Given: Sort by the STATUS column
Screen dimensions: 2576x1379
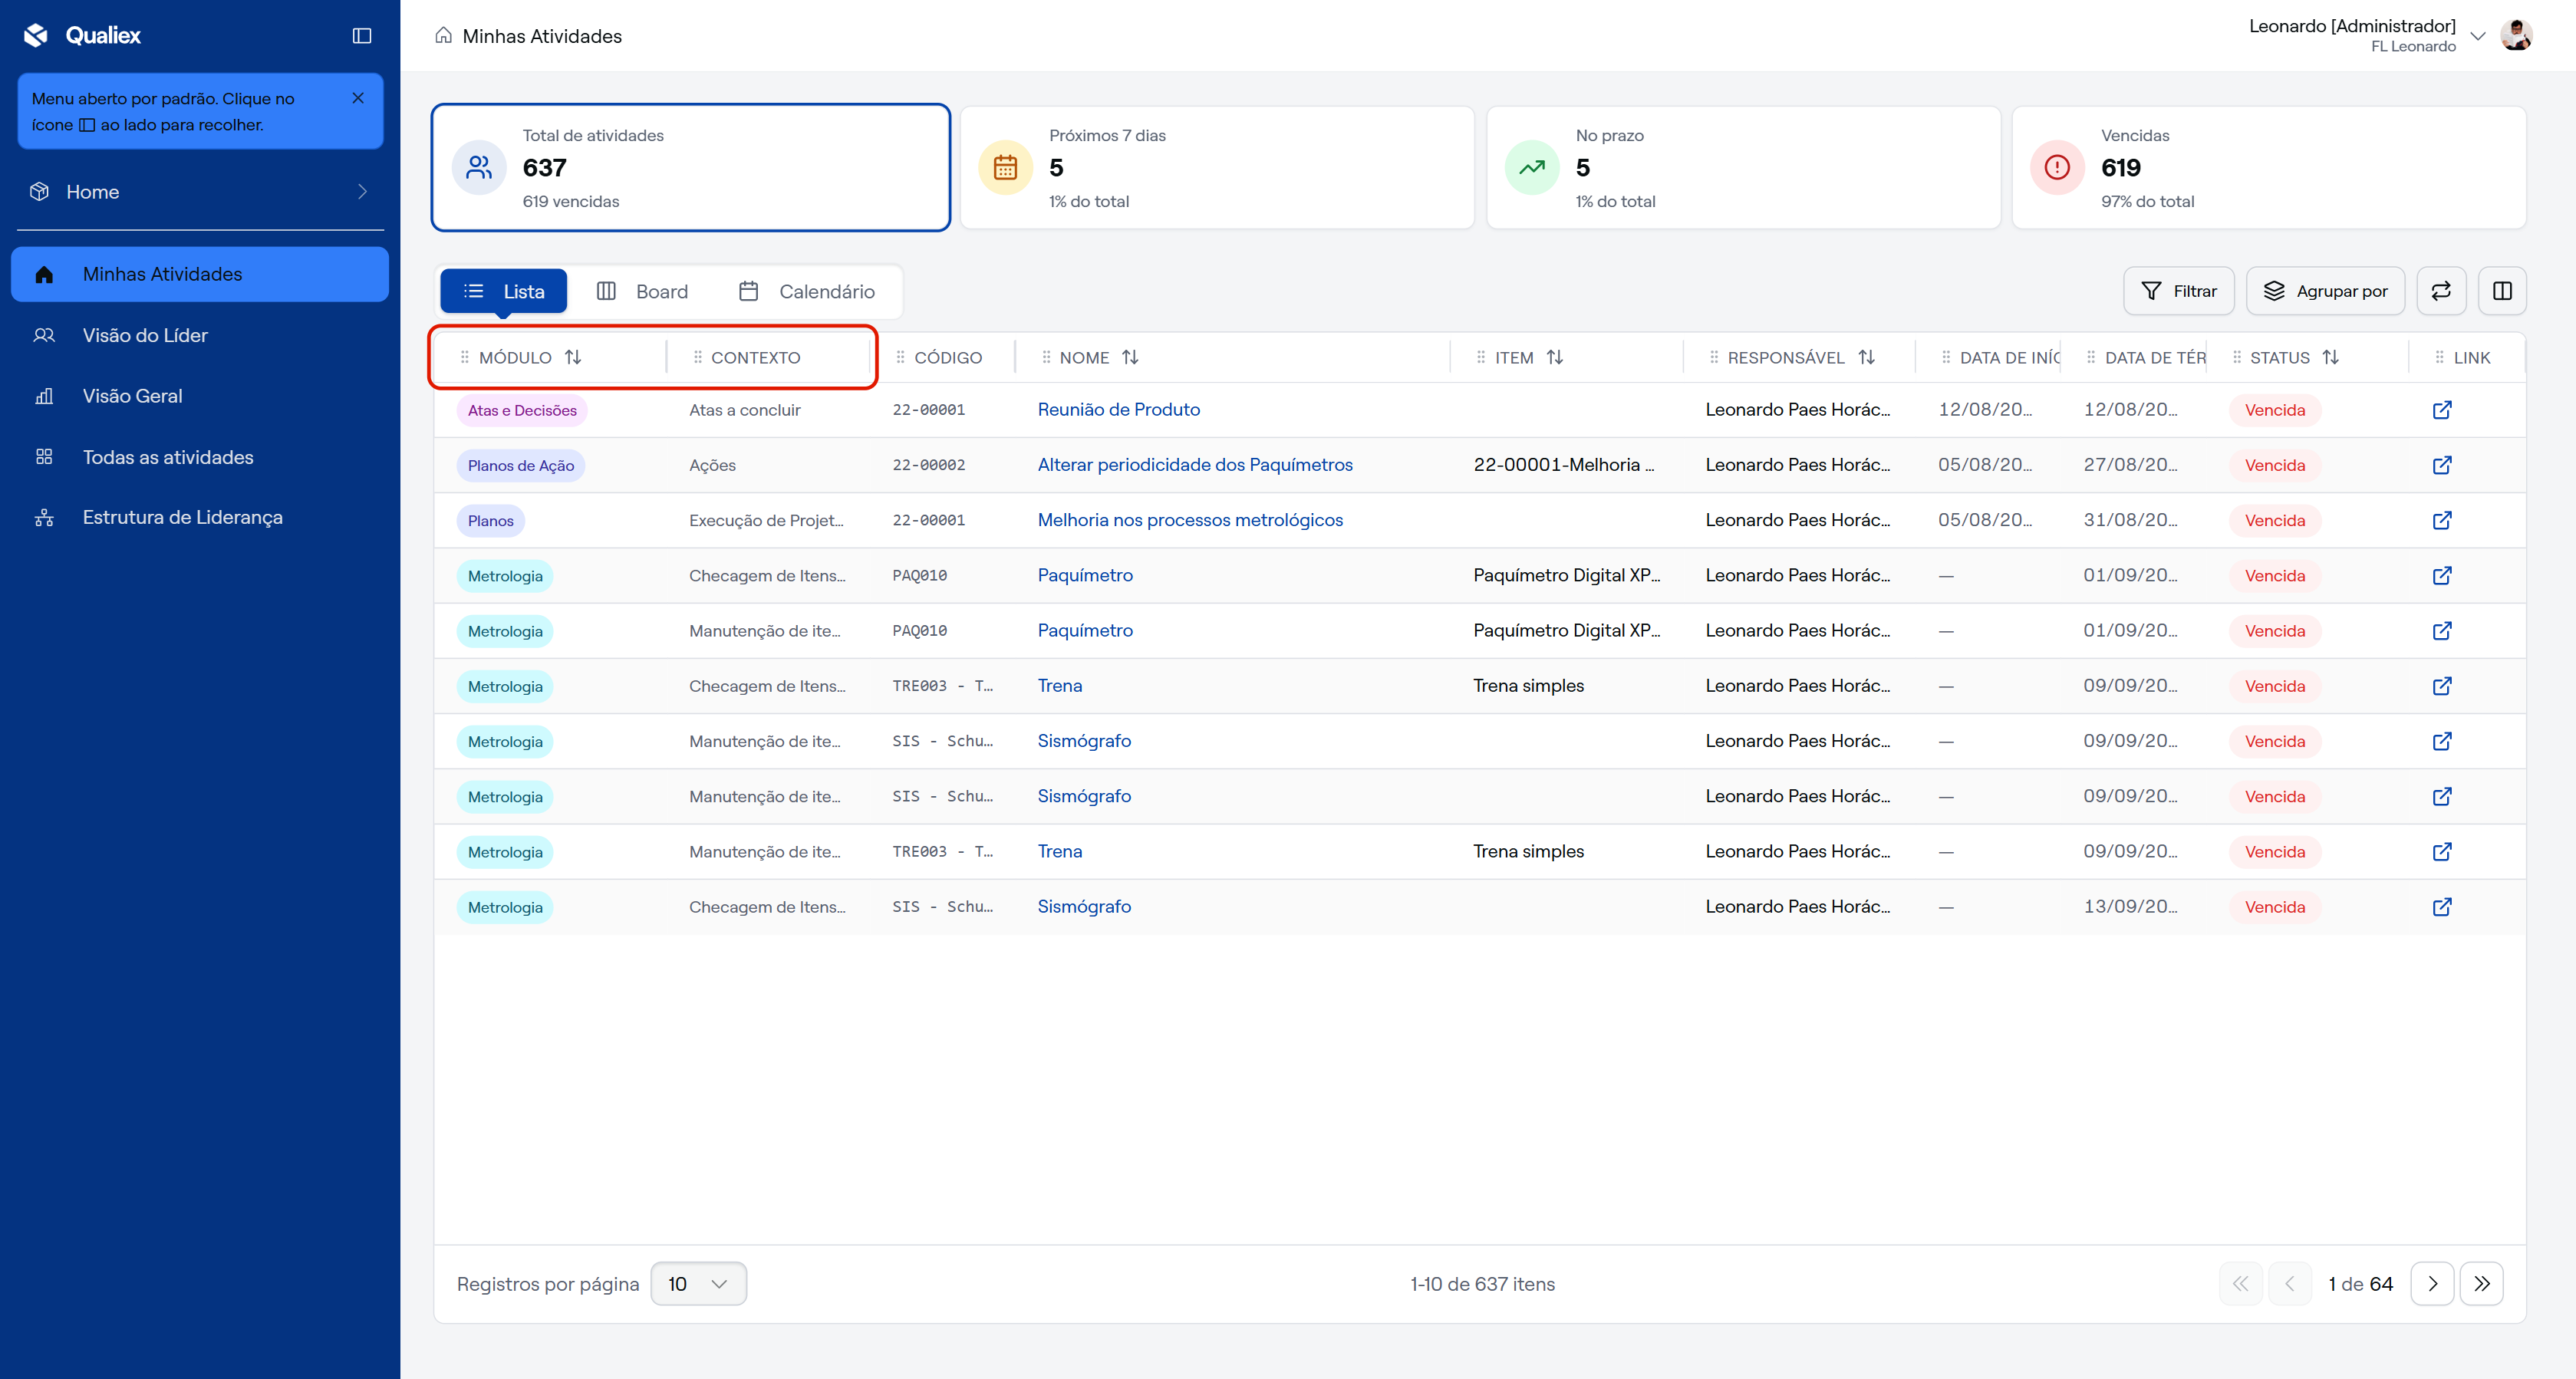Looking at the screenshot, I should coord(2330,357).
